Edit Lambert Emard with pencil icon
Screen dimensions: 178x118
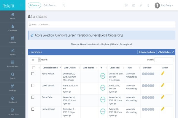point(163,109)
